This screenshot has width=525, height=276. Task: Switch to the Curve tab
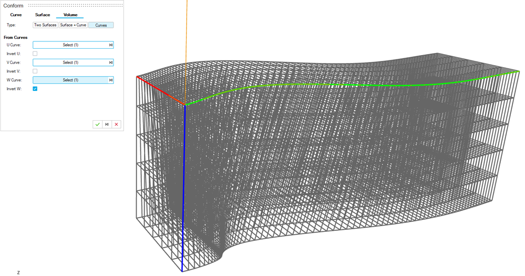(x=16, y=15)
